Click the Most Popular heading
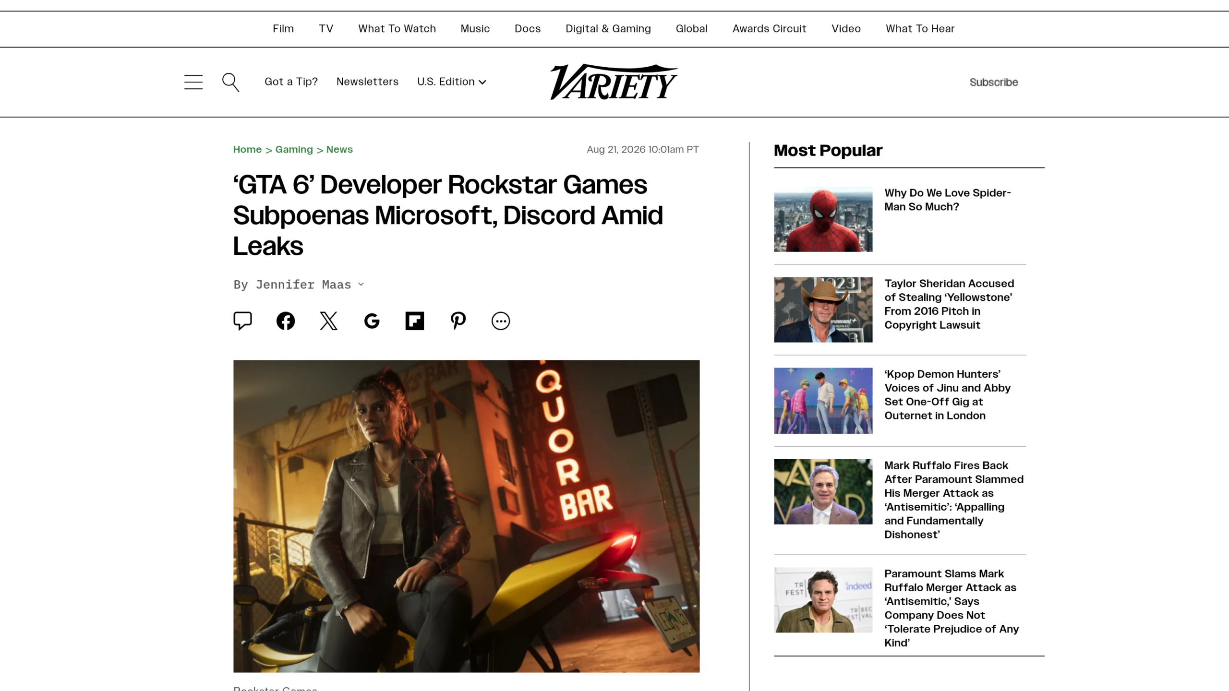 [x=828, y=151]
